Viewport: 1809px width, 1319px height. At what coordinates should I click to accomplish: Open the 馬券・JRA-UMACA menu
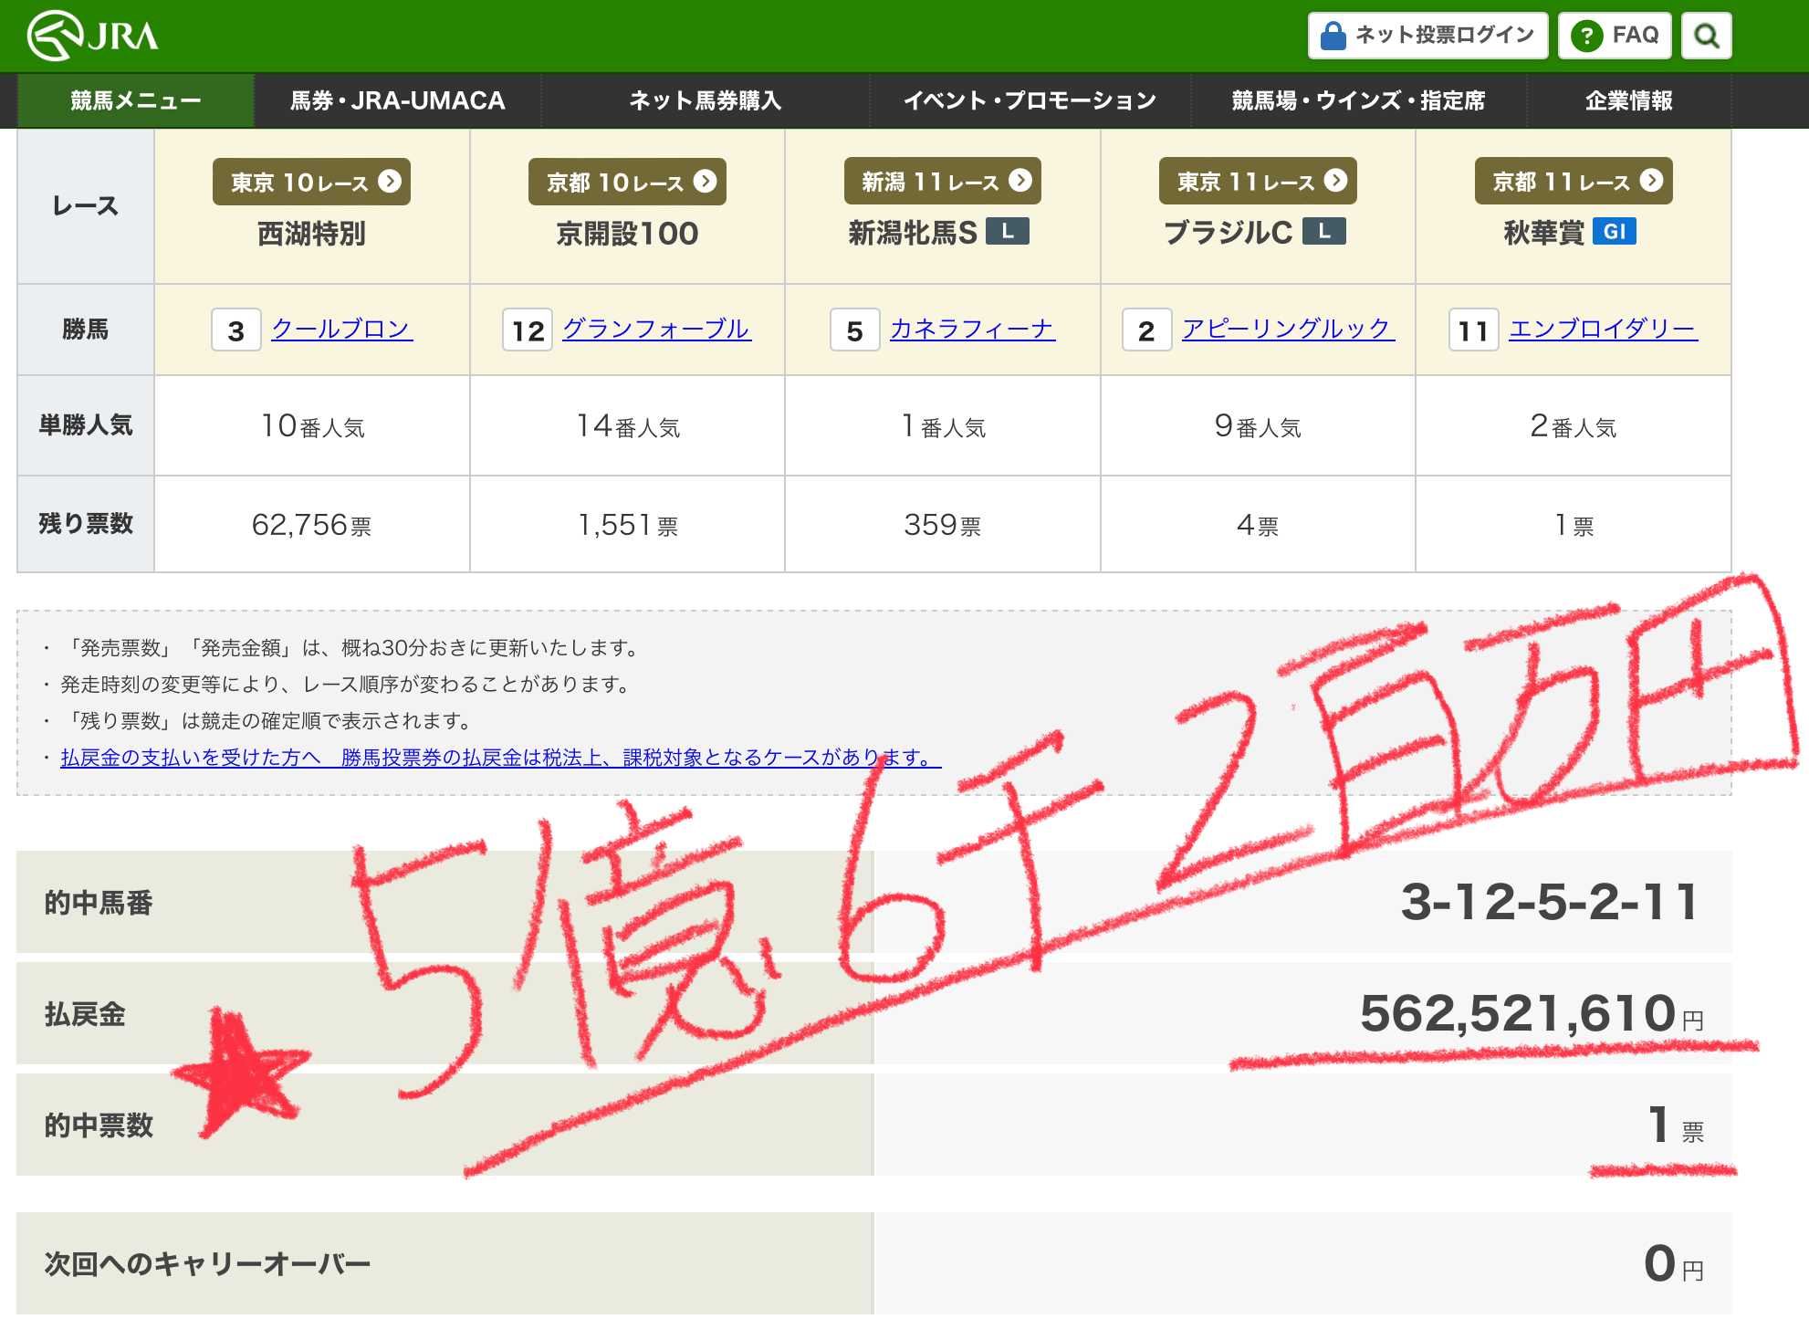tap(397, 100)
